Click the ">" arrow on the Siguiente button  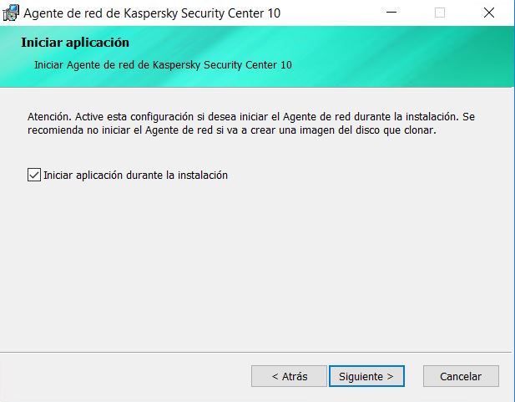pyautogui.click(x=390, y=376)
